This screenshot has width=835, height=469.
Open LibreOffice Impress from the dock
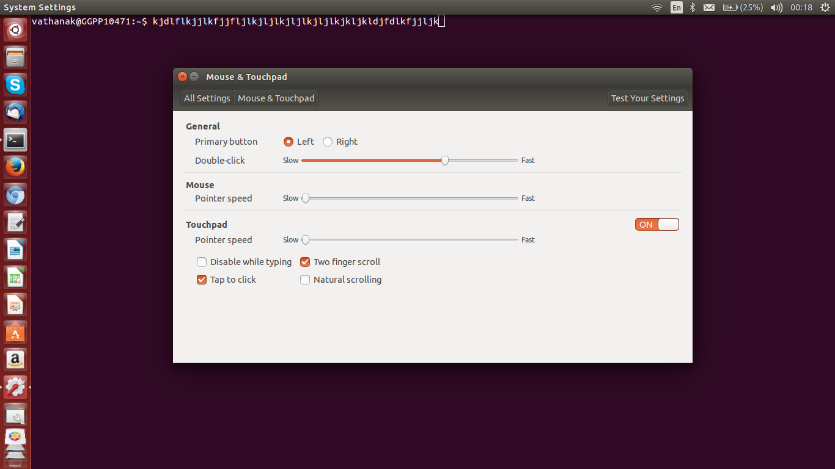click(x=15, y=305)
